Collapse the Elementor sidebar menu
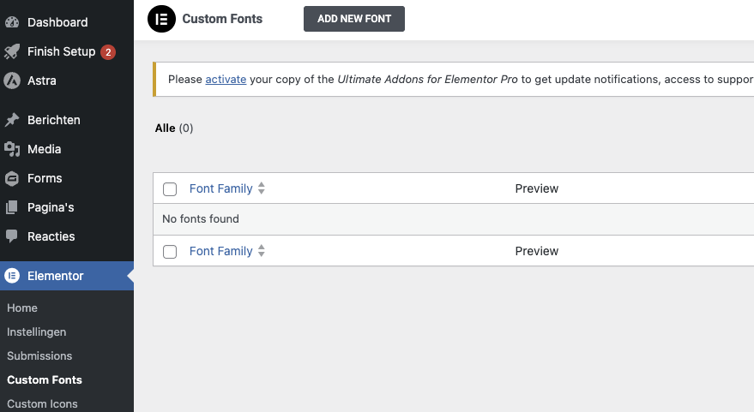The width and height of the screenshot is (754, 412). point(56,276)
